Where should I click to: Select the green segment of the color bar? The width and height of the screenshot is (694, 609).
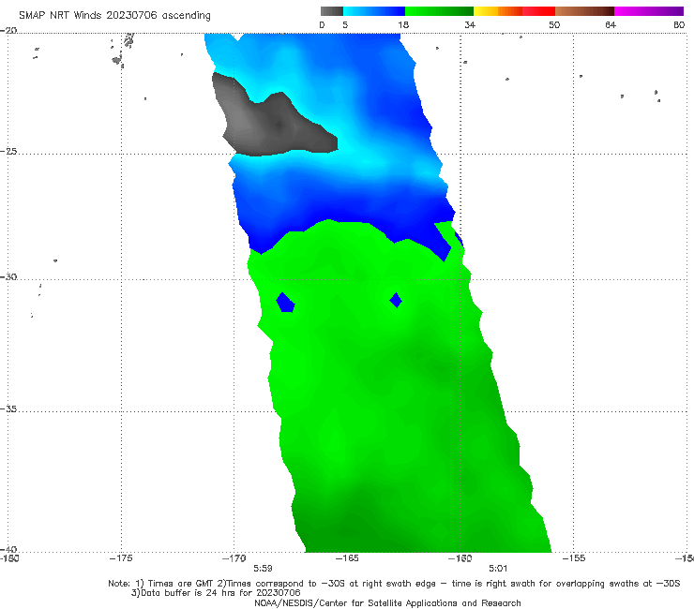tap(439, 11)
